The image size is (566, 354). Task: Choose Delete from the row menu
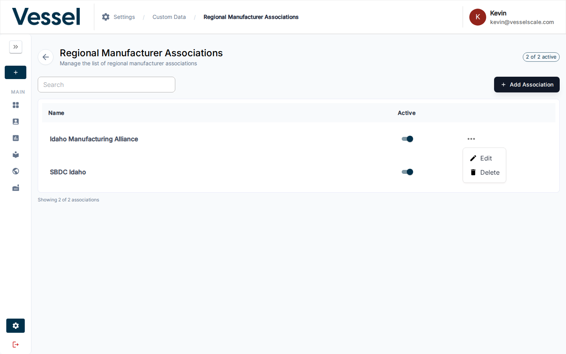(484, 172)
